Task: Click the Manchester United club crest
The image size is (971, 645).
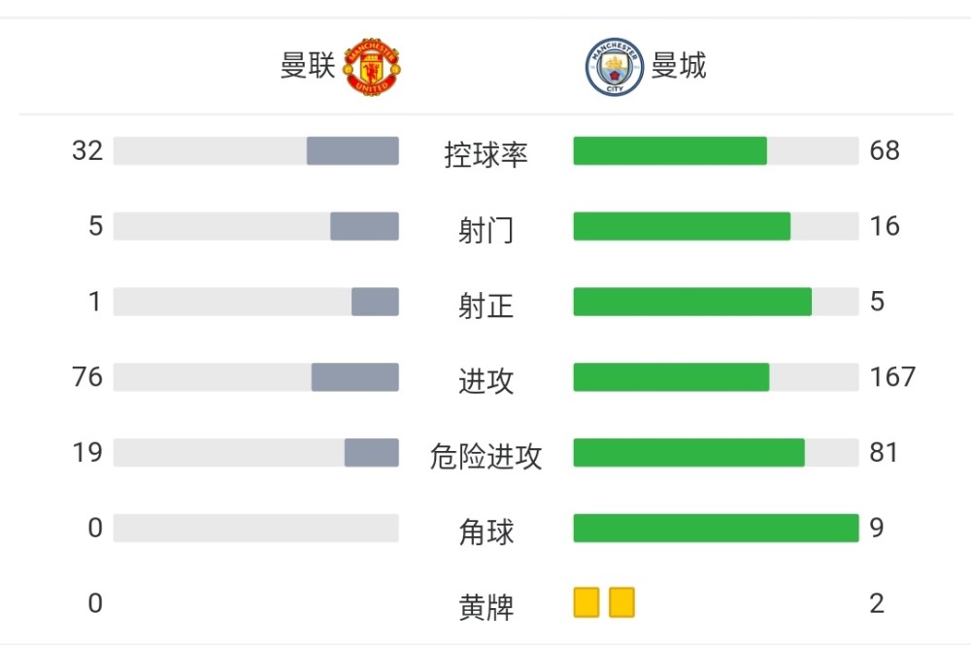Action: click(x=372, y=67)
